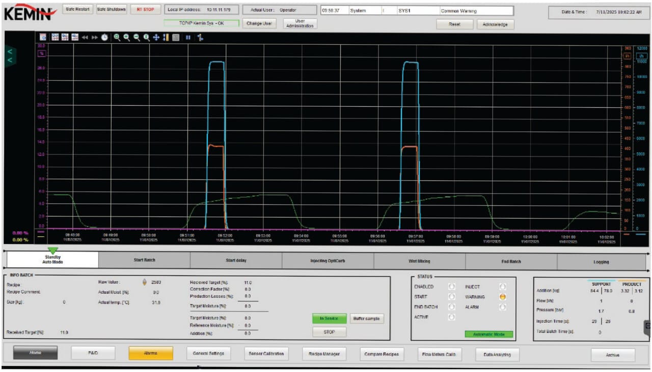Pause the trend chart updating
The height and width of the screenshot is (372, 652).
188,38
